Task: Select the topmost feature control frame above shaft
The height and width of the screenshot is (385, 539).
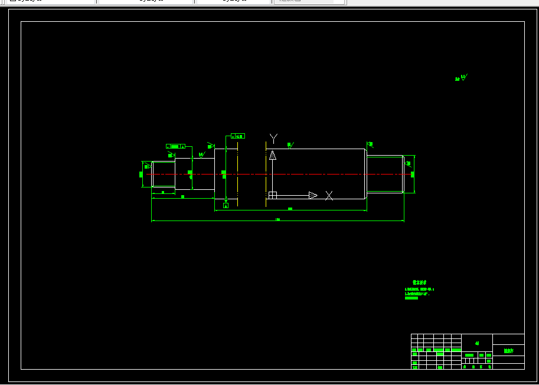Action: [238, 136]
